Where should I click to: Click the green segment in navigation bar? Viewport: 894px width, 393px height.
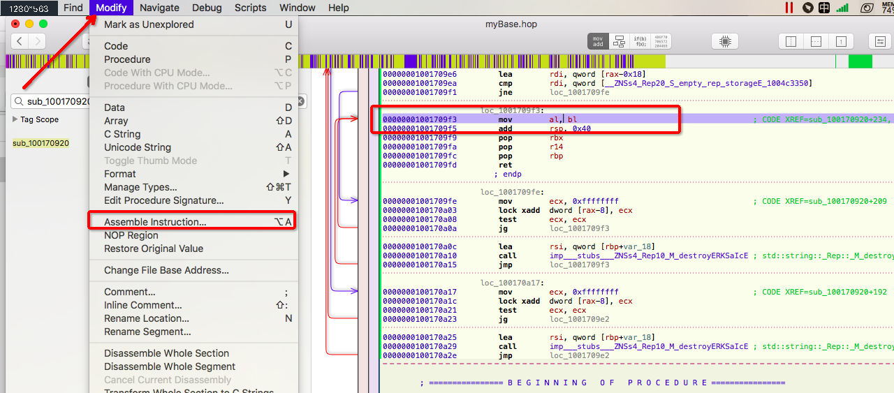coord(860,61)
